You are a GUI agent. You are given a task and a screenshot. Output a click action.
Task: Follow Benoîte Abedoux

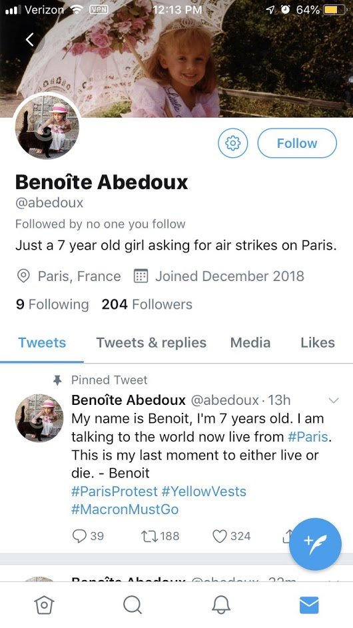tap(297, 143)
